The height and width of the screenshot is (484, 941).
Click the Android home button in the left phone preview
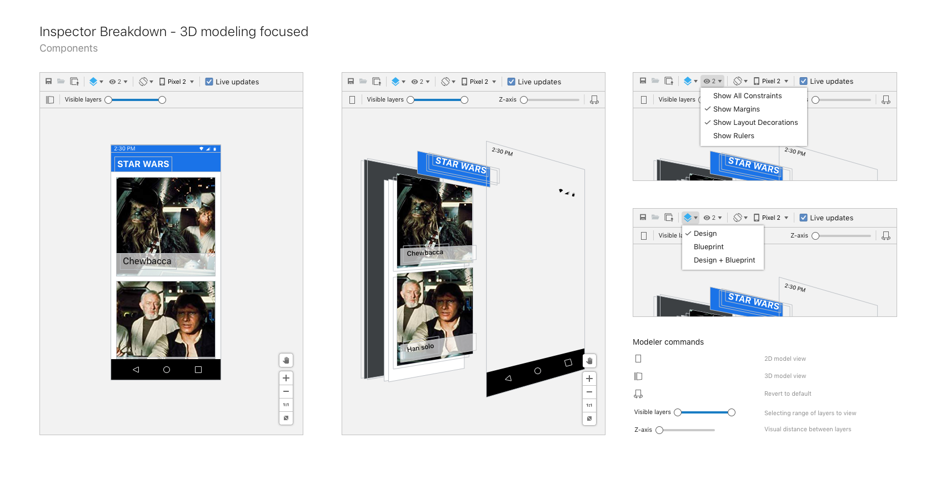pos(166,370)
